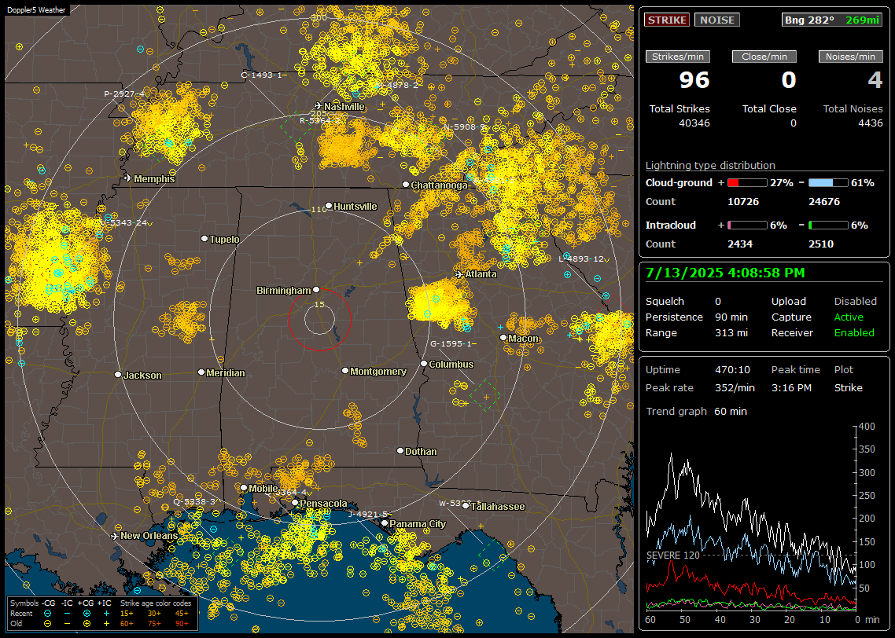
Task: Click the Range value 313 mi
Action: point(731,333)
